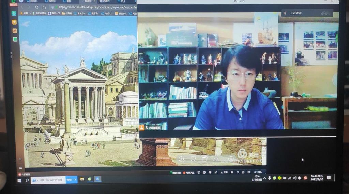
Task: Open the sidebar list menu icon
Action: [x=20, y=168]
